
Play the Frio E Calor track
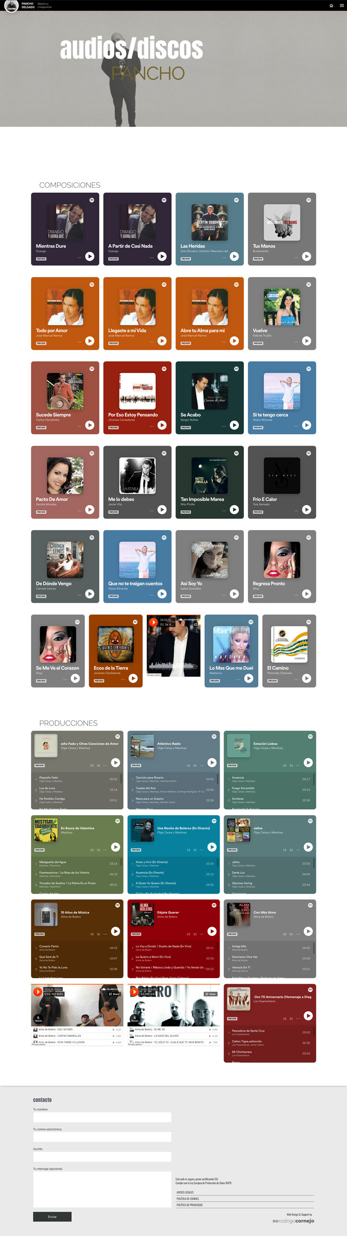[307, 509]
